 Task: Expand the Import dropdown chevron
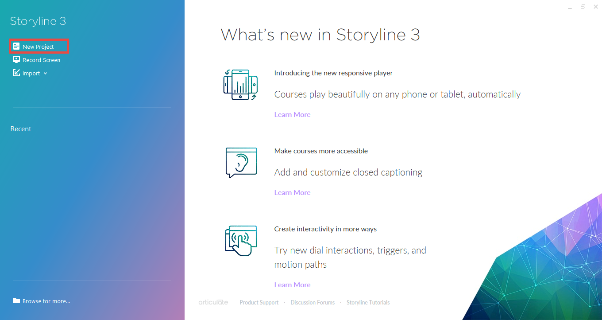(46, 74)
